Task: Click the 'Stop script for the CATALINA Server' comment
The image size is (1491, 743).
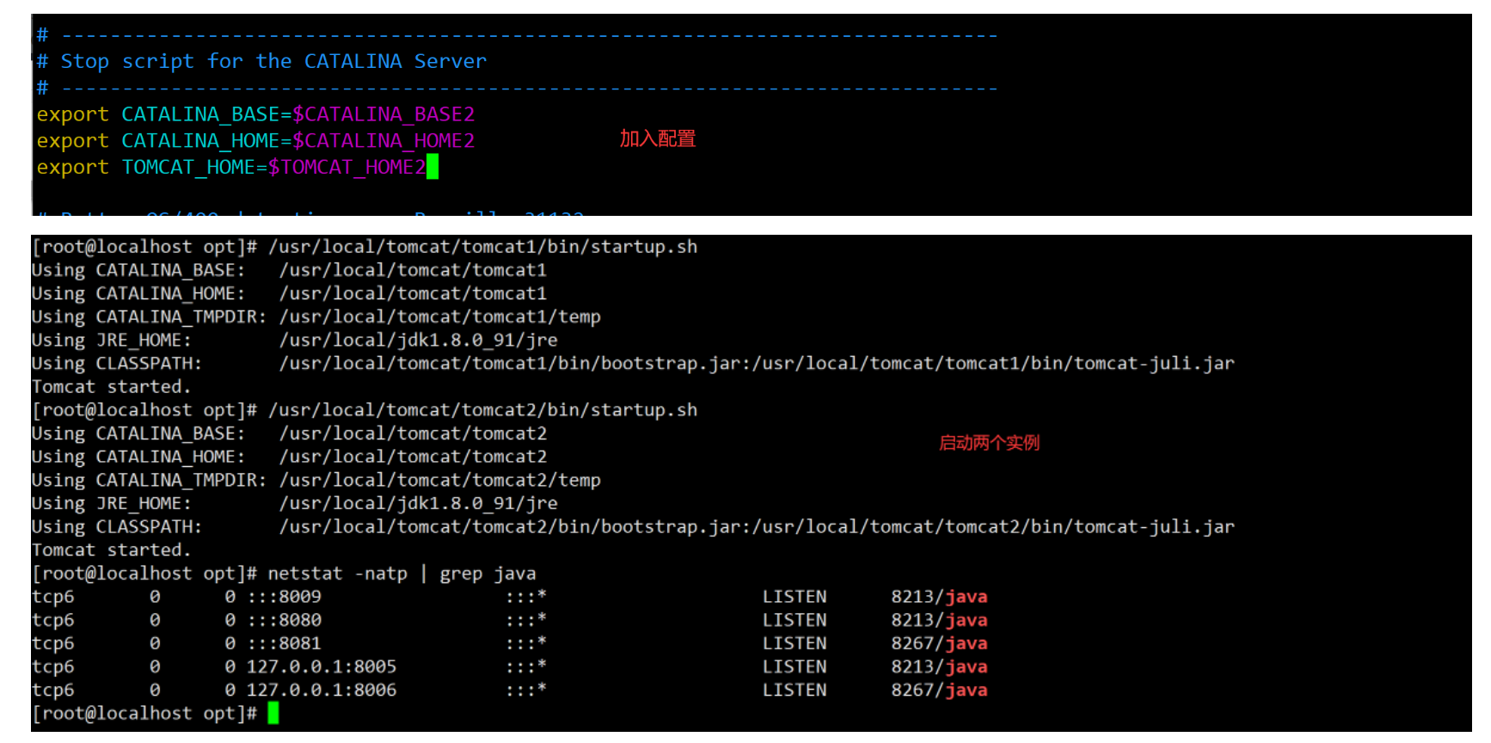Action: pyautogui.click(x=273, y=62)
